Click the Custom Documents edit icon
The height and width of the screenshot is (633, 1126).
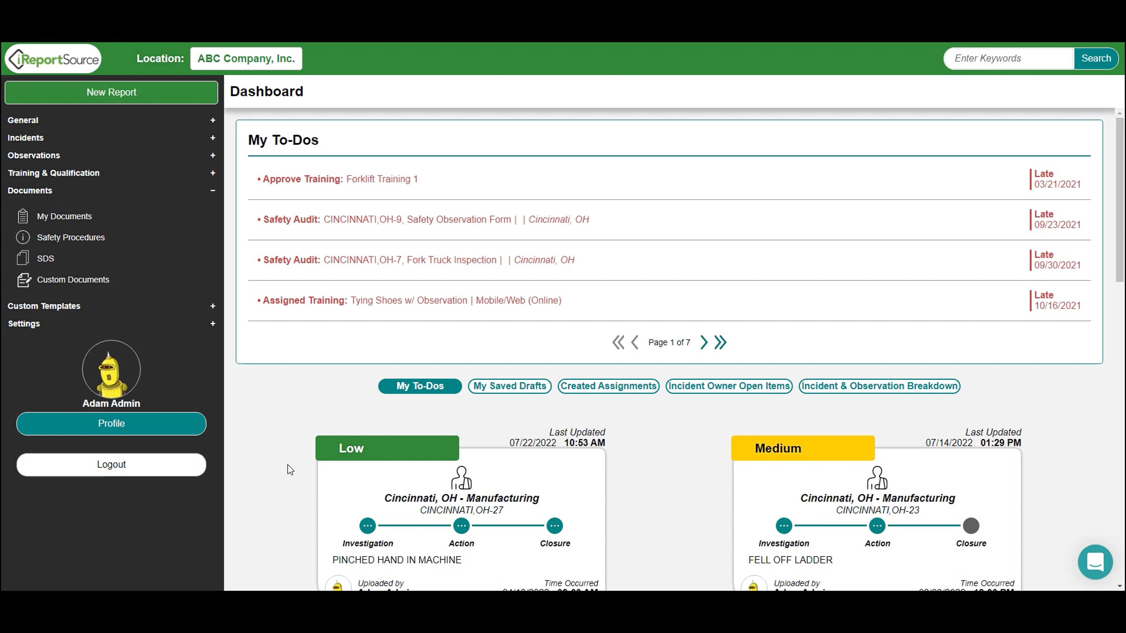[x=23, y=280]
